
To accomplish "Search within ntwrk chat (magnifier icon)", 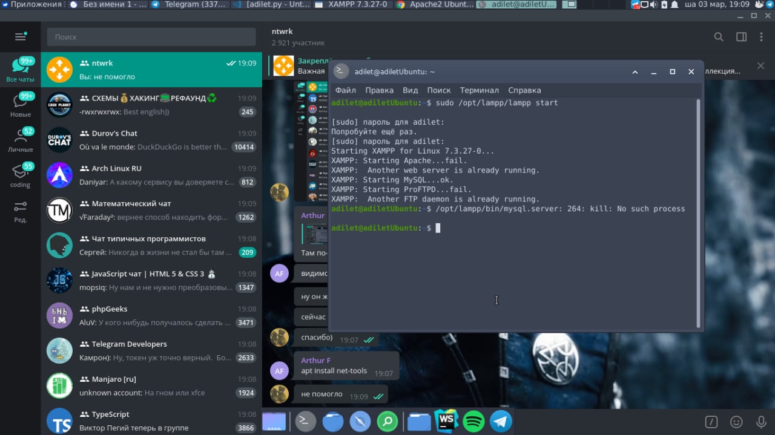I will click(719, 37).
